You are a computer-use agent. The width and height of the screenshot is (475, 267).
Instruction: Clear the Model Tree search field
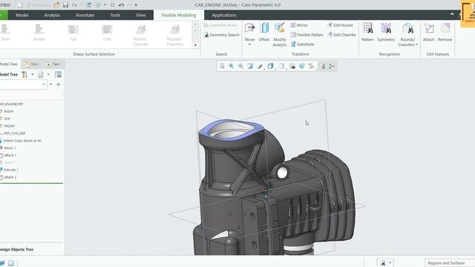(44, 85)
